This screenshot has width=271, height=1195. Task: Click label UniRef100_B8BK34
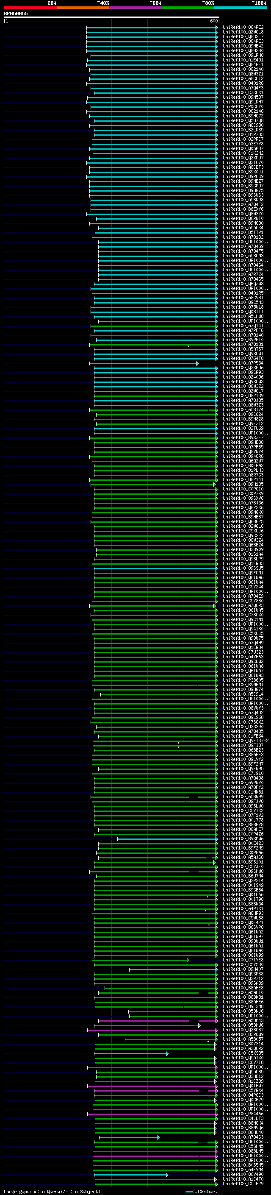(243, 904)
